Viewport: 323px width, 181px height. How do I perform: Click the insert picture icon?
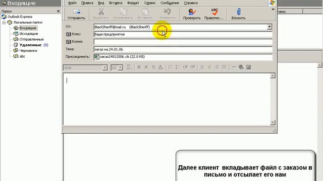pos(249,67)
